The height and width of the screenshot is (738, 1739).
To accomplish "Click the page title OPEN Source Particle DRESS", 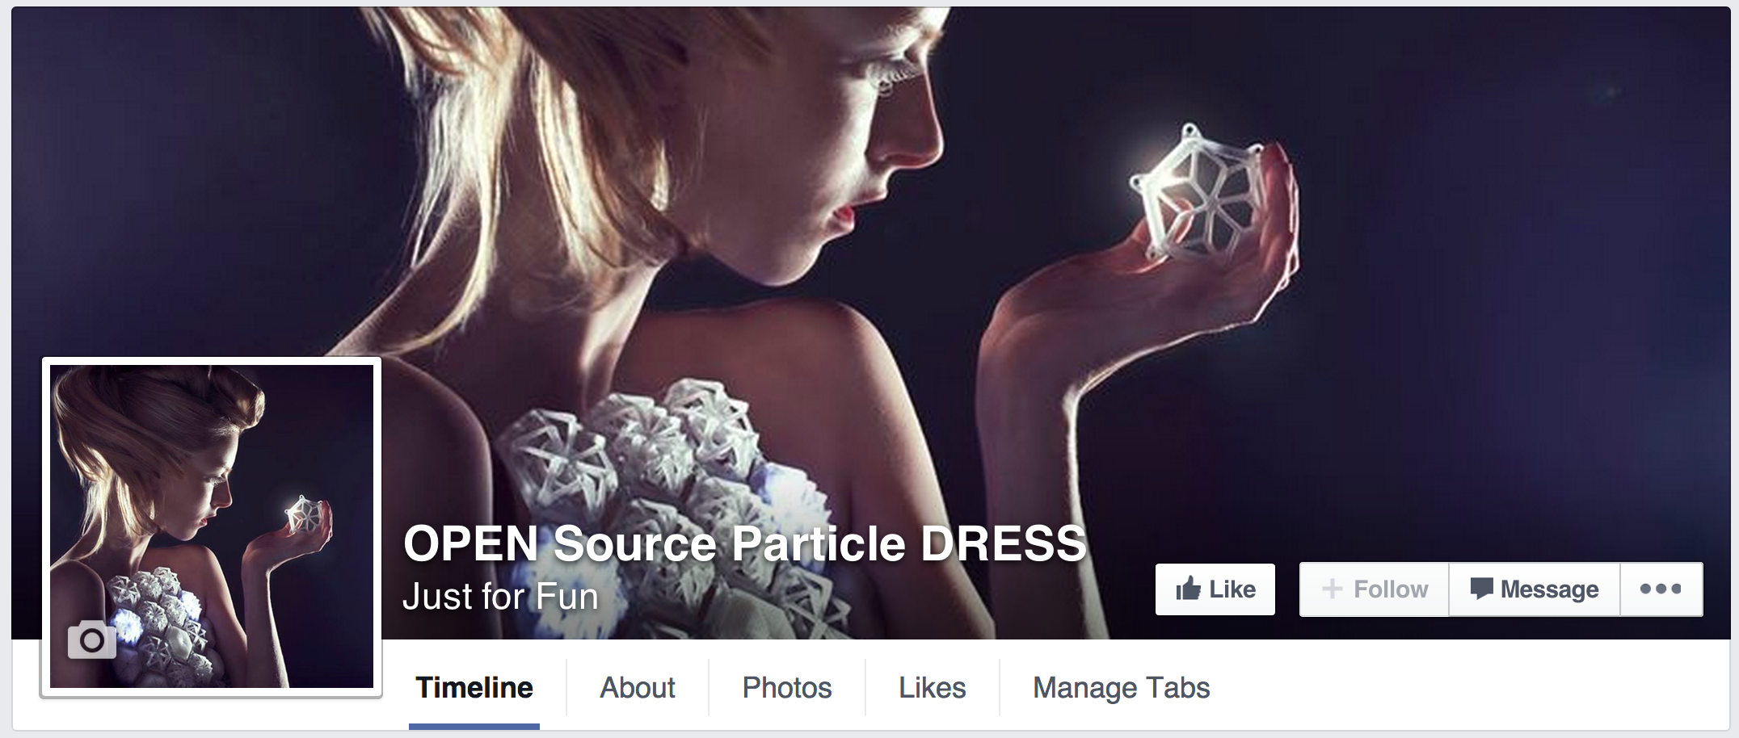I will point(744,543).
